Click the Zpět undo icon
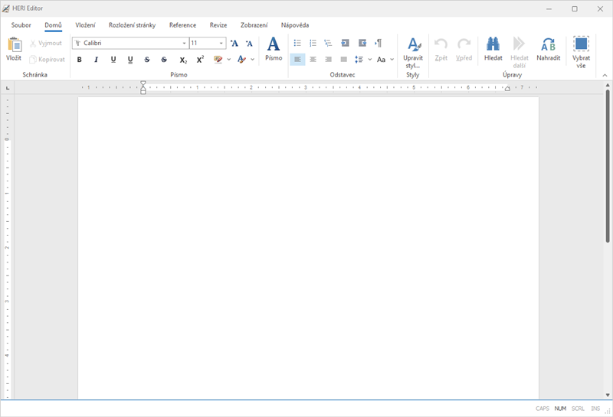Viewport: 613px width, 417px height. click(441, 44)
